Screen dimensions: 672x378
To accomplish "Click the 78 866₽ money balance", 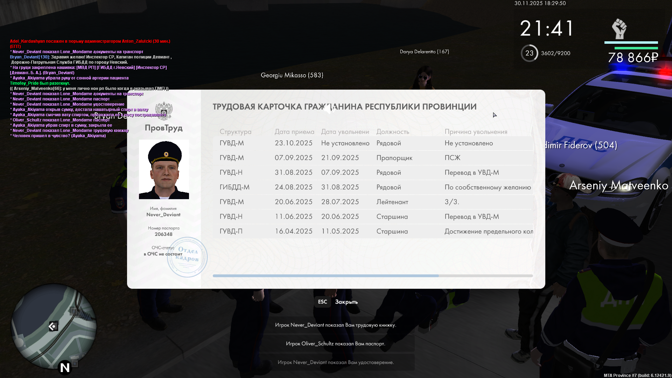I will pos(633,57).
